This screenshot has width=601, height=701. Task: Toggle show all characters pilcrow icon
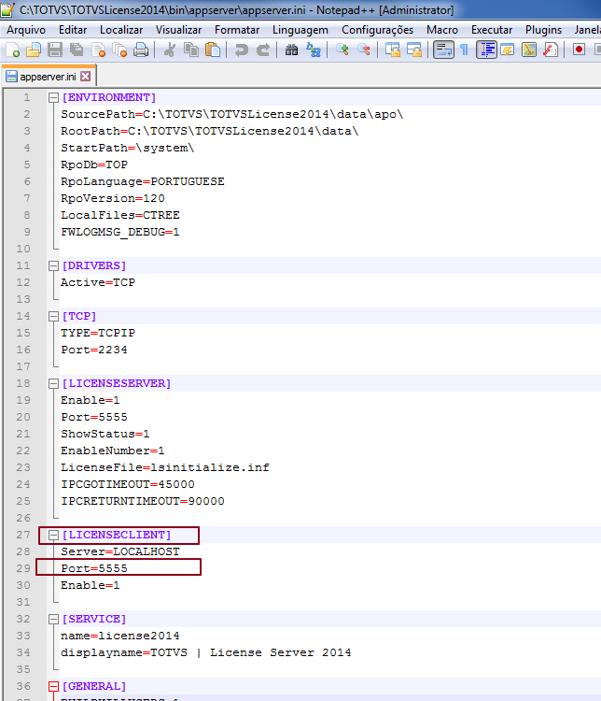coord(464,50)
